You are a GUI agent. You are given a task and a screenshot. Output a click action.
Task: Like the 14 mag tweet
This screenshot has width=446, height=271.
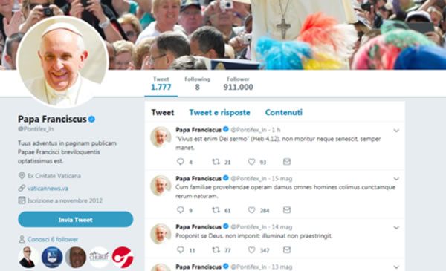click(x=251, y=249)
